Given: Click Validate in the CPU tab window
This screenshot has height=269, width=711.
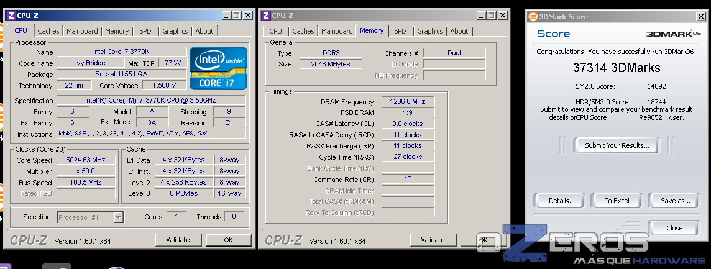Looking at the screenshot, I should [x=178, y=240].
